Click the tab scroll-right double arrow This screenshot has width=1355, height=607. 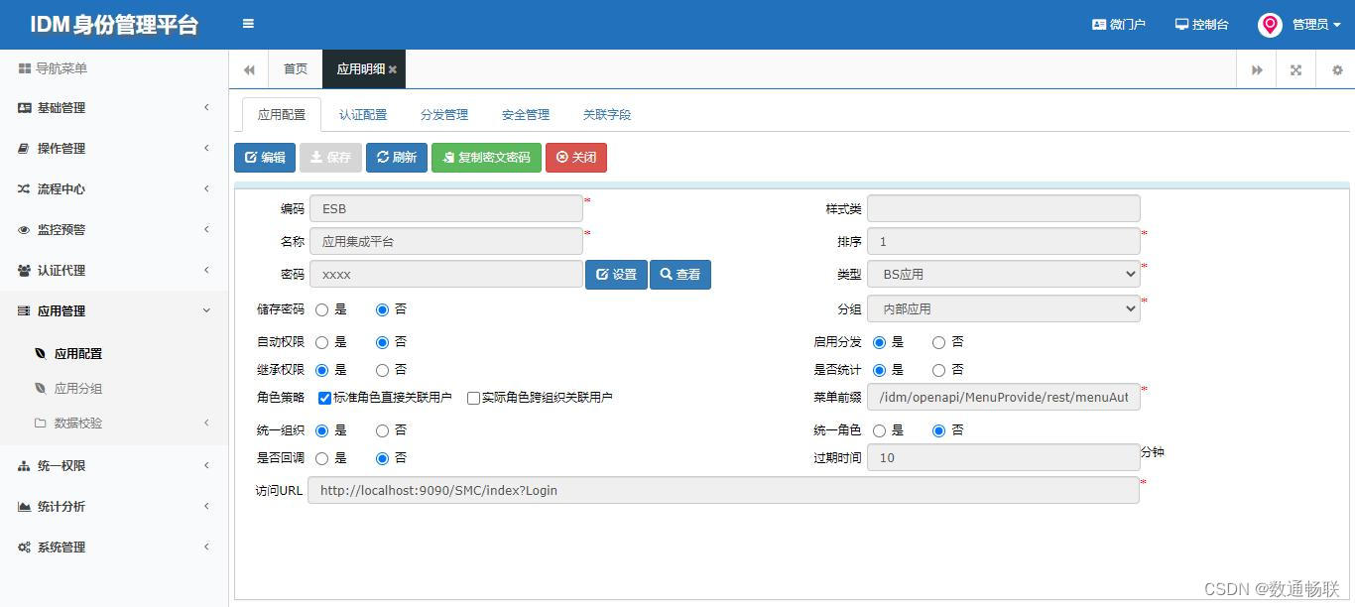click(1257, 70)
